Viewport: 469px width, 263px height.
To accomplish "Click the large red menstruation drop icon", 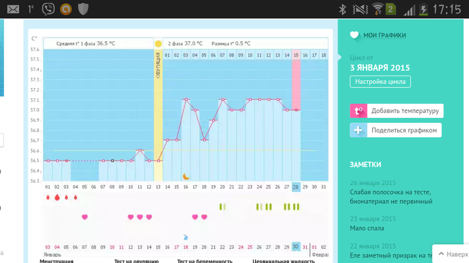I will point(57,198).
